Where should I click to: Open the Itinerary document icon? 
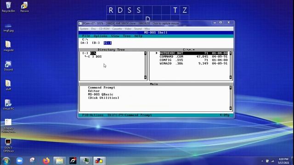(x=8, y=126)
